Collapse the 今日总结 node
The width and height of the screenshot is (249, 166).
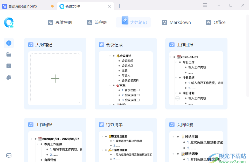coord(176,78)
